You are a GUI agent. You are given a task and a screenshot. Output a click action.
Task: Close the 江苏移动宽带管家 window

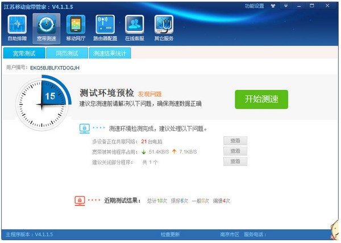tap(327, 6)
